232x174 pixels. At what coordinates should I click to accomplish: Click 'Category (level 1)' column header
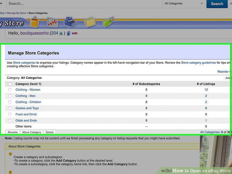click(x=28, y=84)
